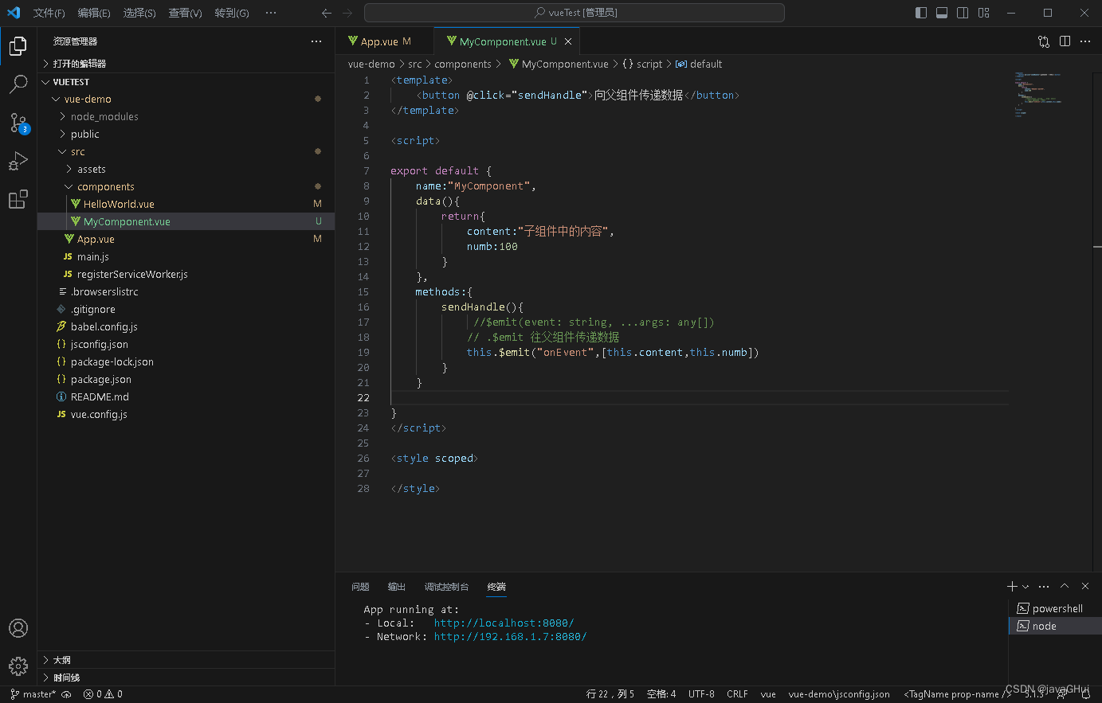Open the Search view in the activity bar
Screen dimensions: 1102x703
click(x=18, y=84)
